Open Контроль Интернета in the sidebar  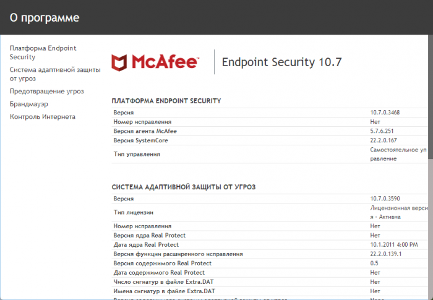(43, 116)
